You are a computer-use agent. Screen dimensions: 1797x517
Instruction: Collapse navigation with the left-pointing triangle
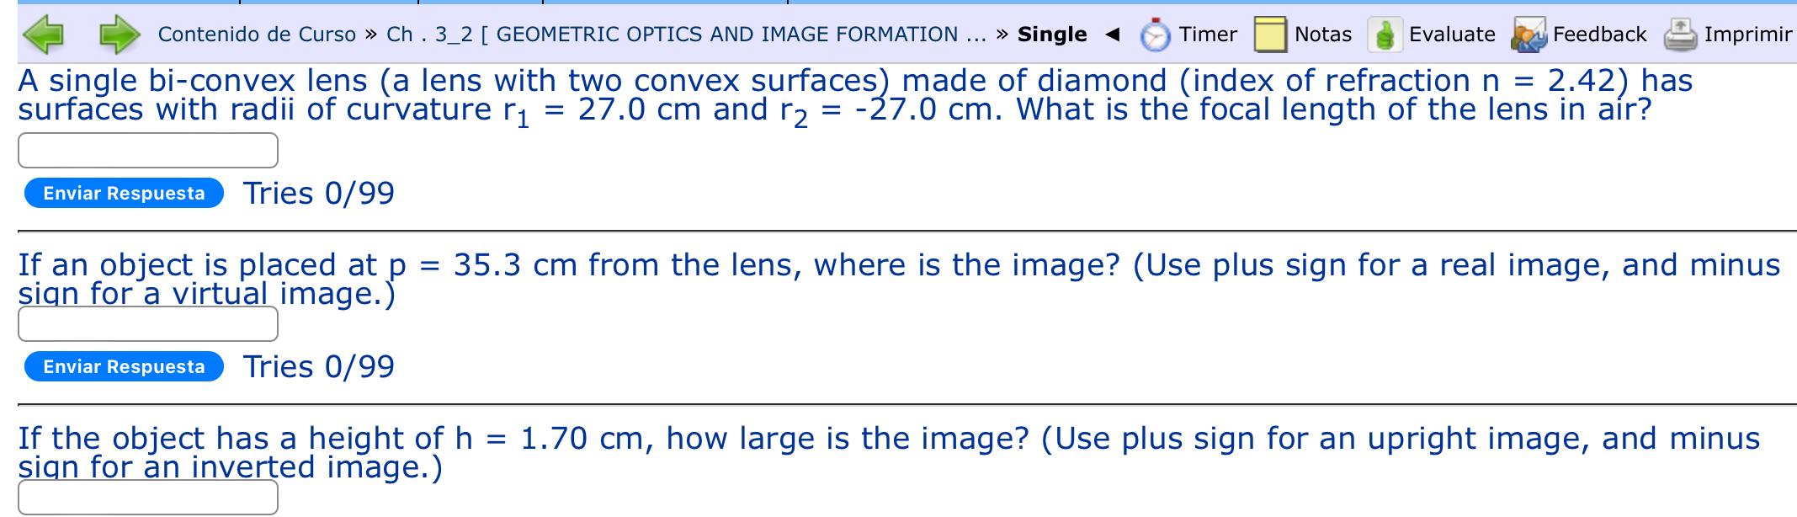coord(1113,35)
